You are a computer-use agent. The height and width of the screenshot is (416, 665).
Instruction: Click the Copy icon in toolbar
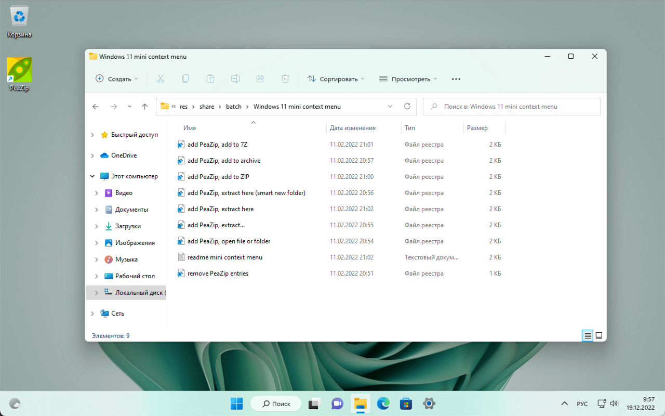(185, 79)
